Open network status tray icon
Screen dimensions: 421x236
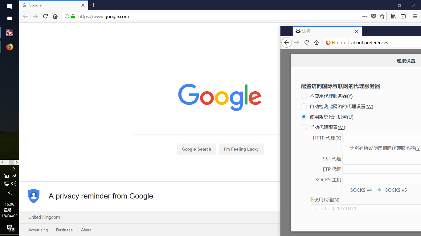click(6, 183)
